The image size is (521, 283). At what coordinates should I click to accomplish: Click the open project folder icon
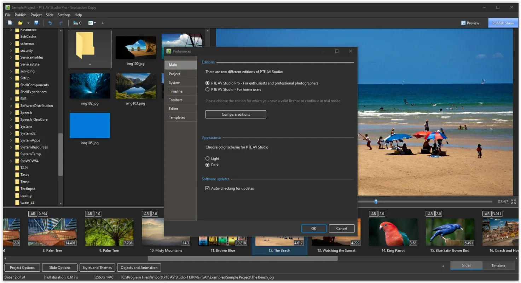point(21,23)
